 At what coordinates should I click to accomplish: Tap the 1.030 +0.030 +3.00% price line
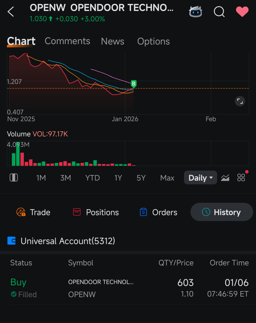(67, 19)
